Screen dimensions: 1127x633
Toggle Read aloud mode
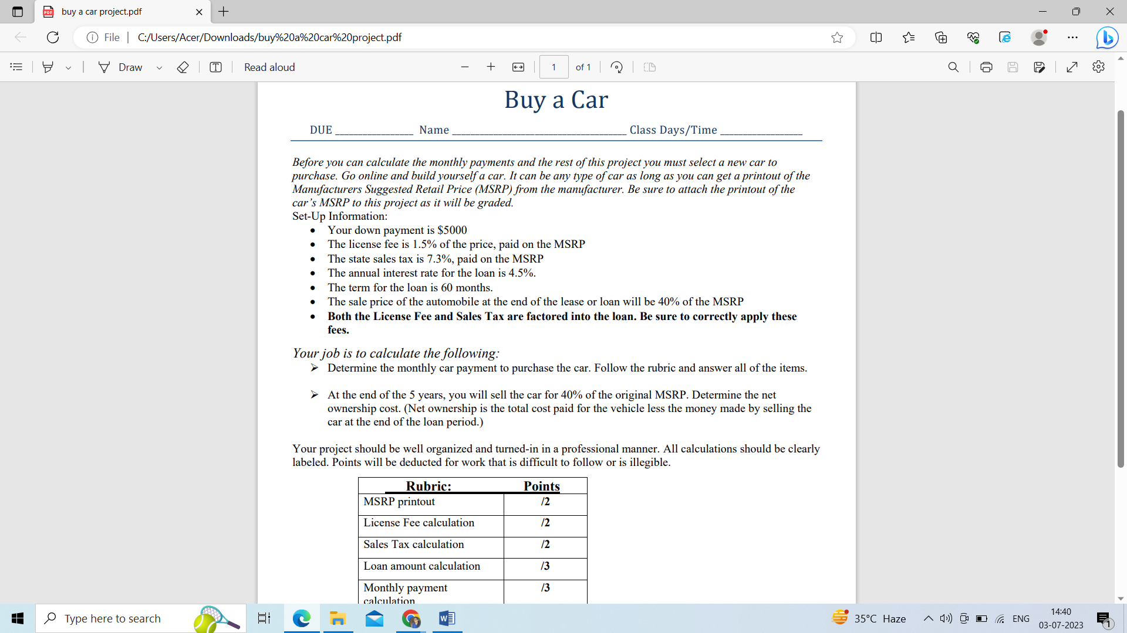point(269,67)
